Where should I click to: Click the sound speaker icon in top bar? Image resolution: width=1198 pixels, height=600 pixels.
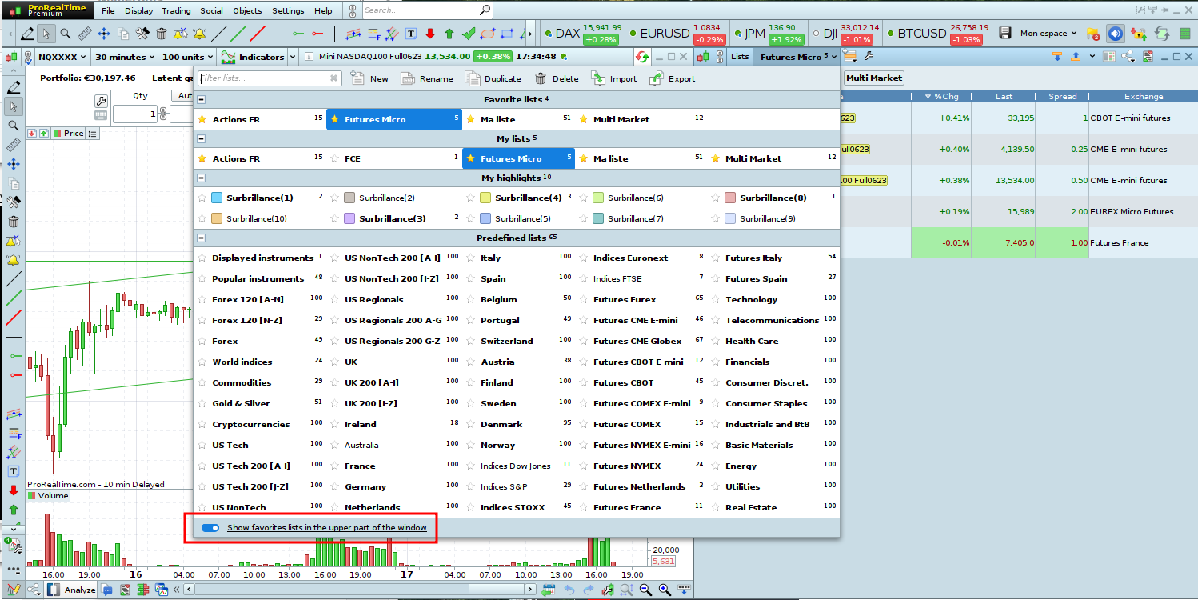pyautogui.click(x=1115, y=34)
